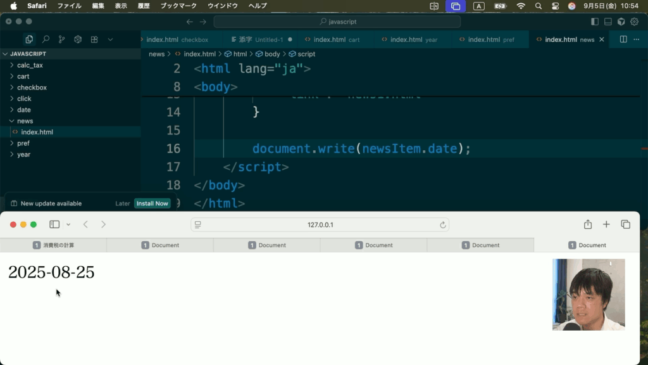Click the Explorer files icon
This screenshot has width=648, height=365.
pyautogui.click(x=29, y=39)
